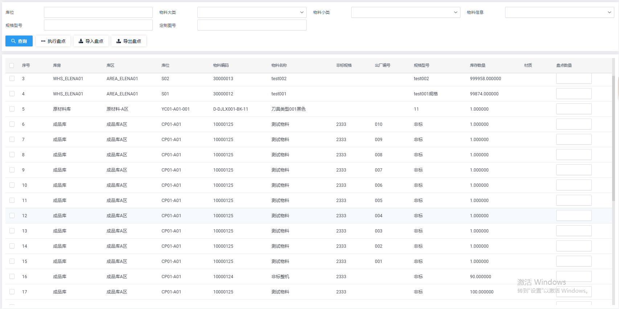Expand the 物料大类 dropdown
Viewport: 619px width, 309px height.
tap(252, 12)
